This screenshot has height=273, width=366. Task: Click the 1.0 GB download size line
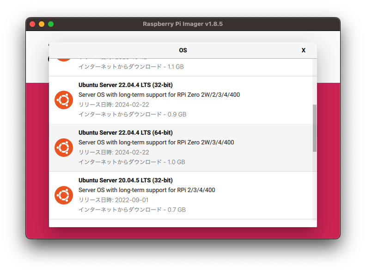(x=132, y=162)
